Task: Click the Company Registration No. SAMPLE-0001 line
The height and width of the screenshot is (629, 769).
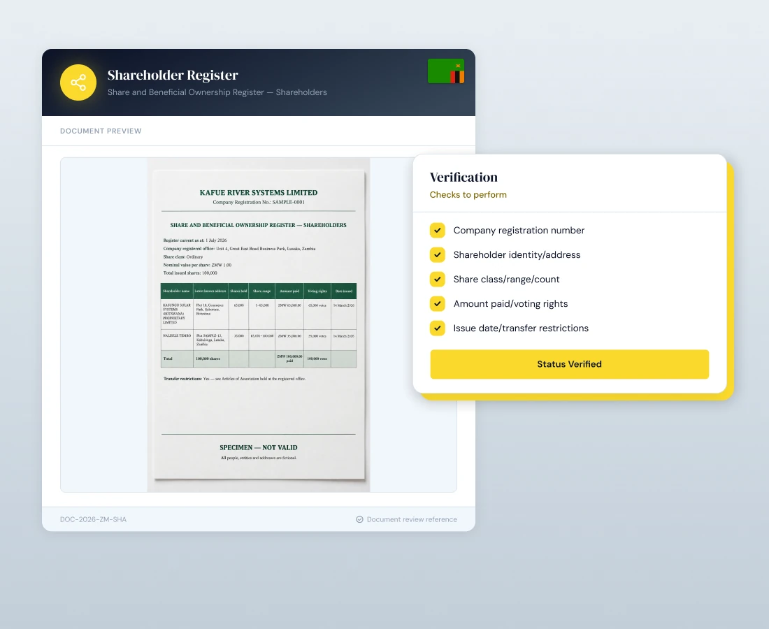Action: 259,202
